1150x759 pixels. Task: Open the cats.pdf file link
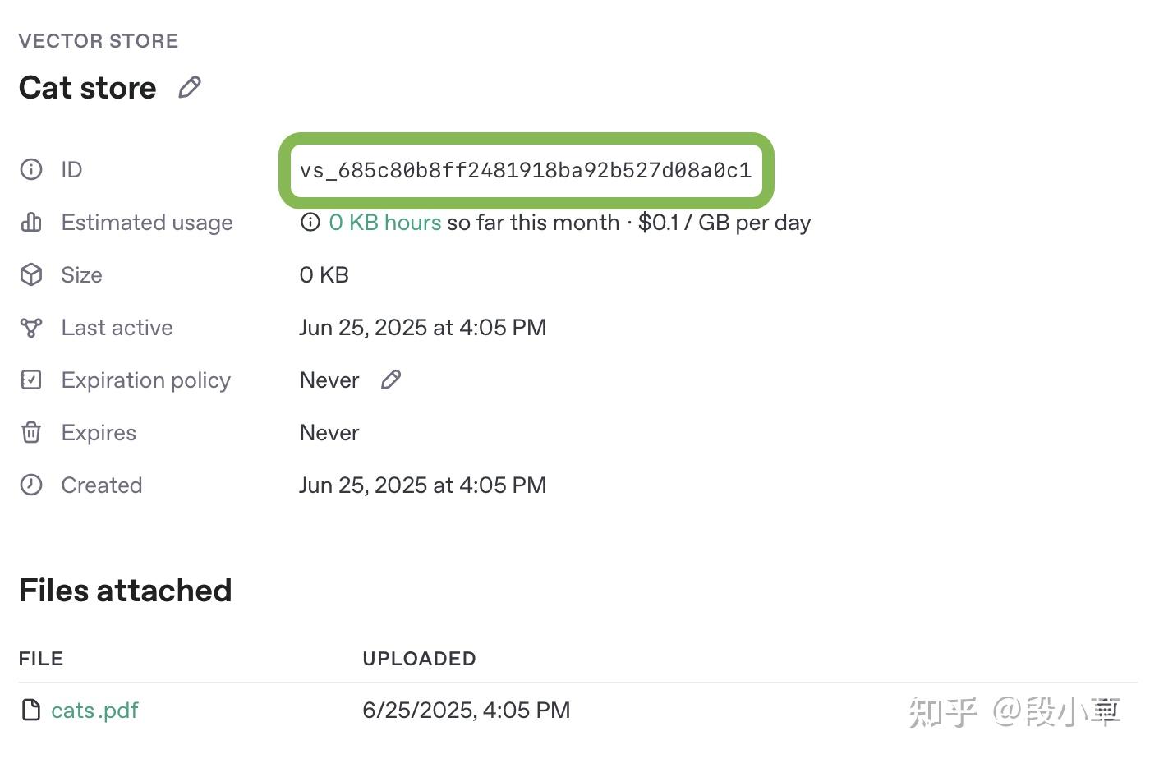(x=94, y=710)
